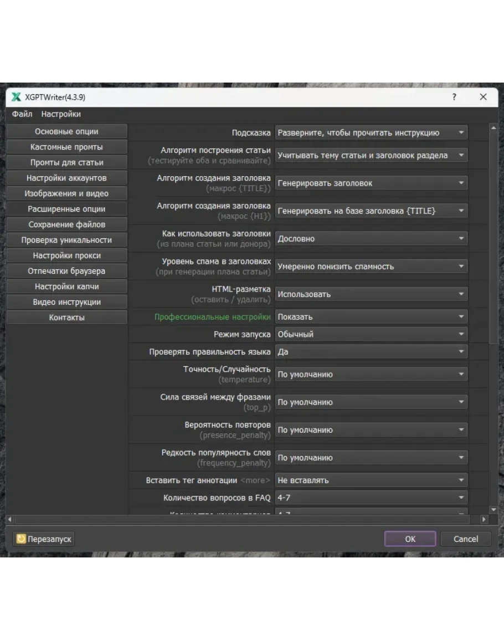Open Профессиональные настройки dropdown

[x=372, y=317]
